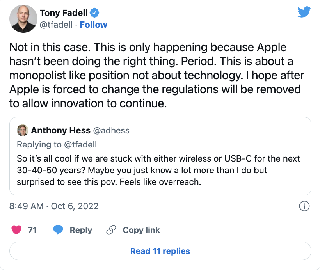Image resolution: width=320 pixels, height=270 pixels.
Task: Click the 71 likes count
Action: pyautogui.click(x=32, y=230)
